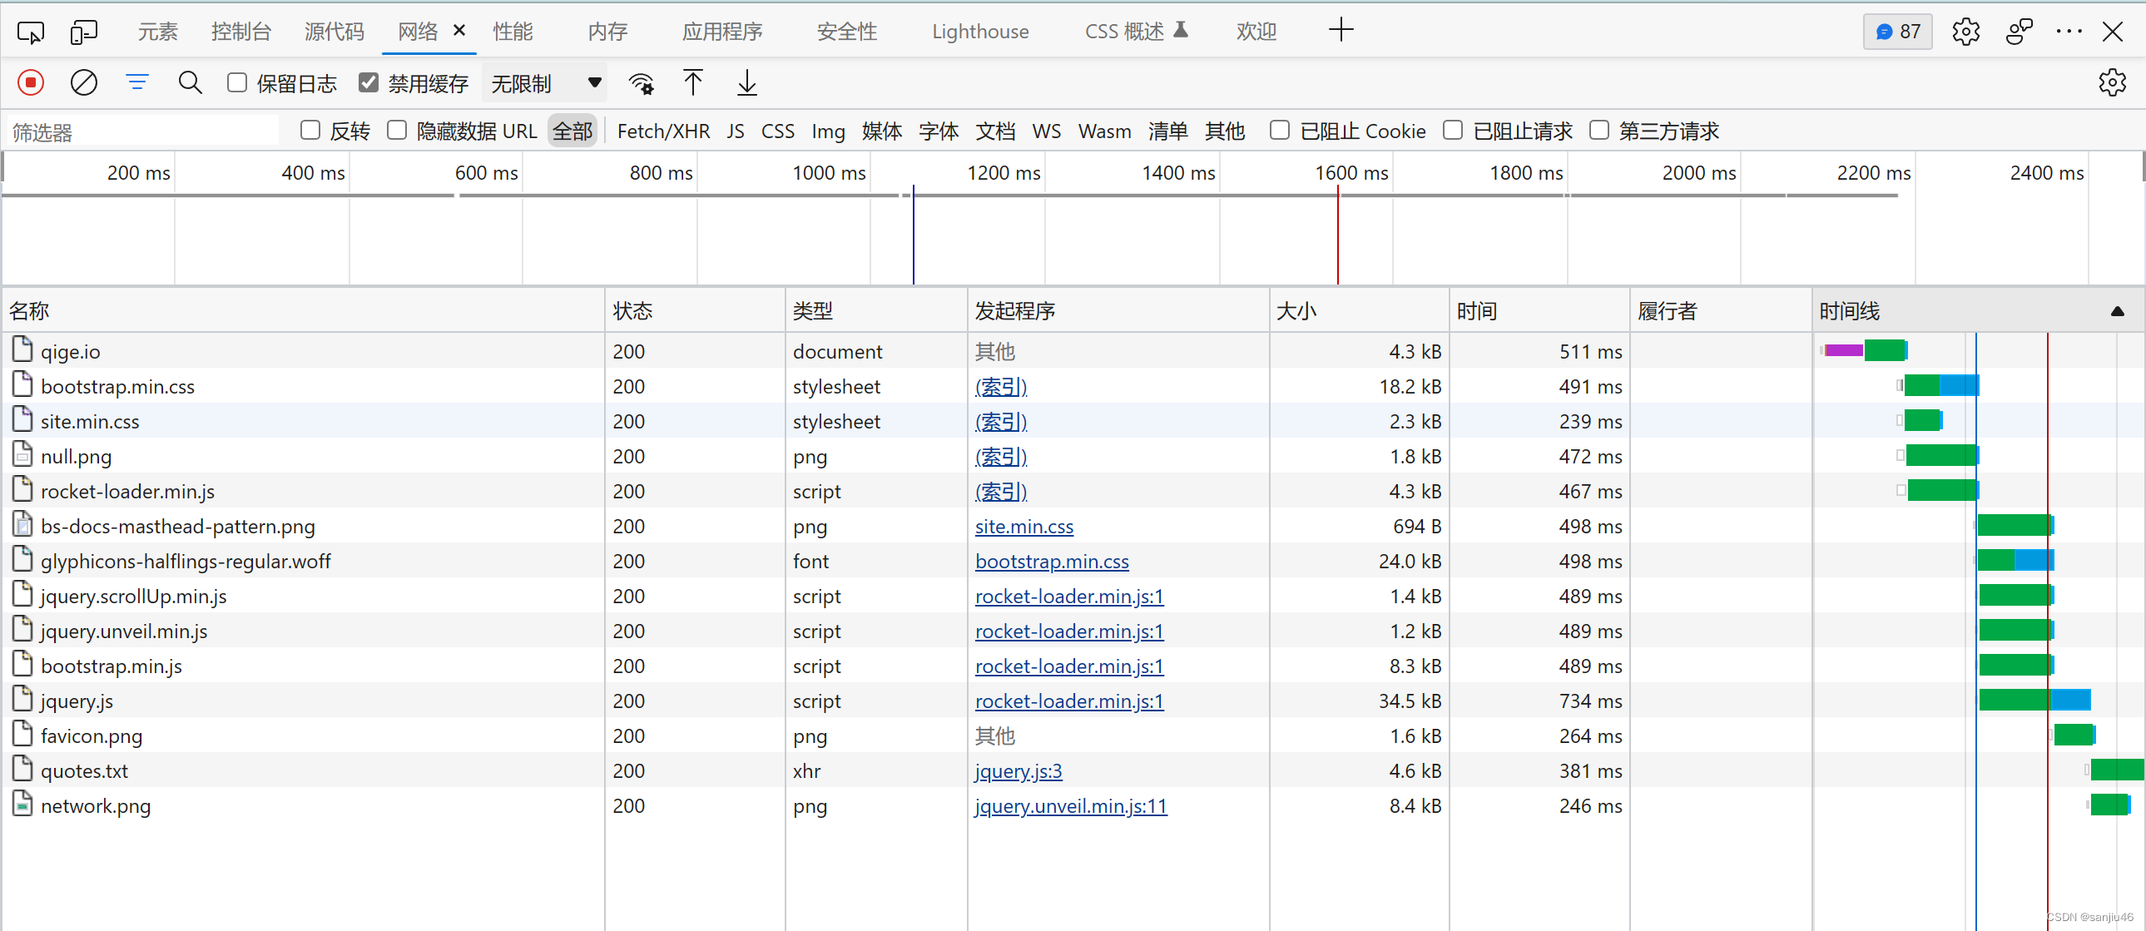2146x931 pixels.
Task: Click the file icon beside null.png
Action: [x=22, y=454]
